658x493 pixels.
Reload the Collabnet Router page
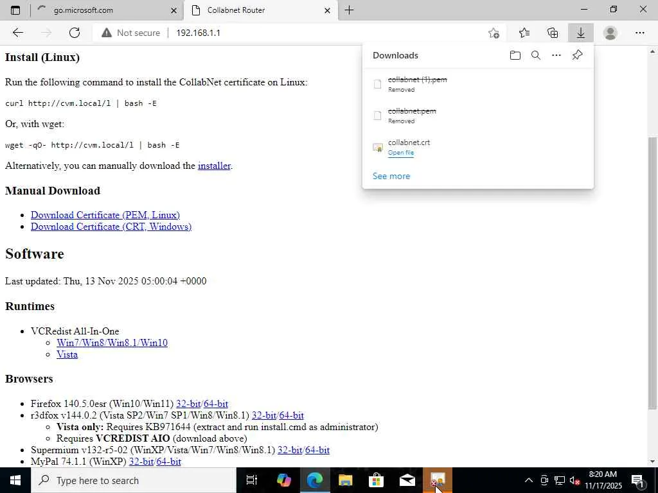point(75,33)
